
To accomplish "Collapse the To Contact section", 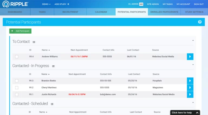I will pyautogui.click(x=193, y=40).
